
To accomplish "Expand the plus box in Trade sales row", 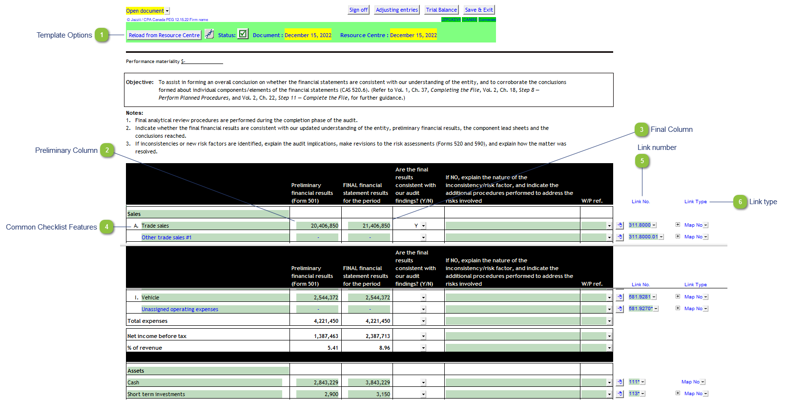I will click(678, 225).
